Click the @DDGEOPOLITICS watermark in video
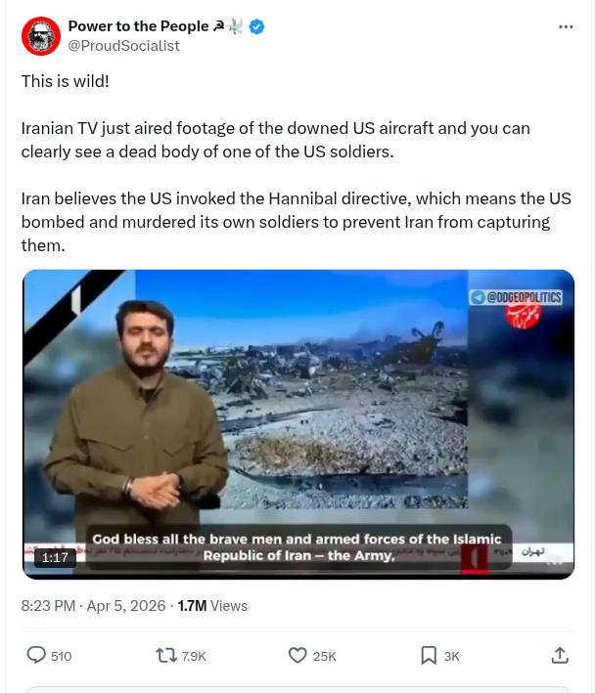595x693 pixels. 516,297
